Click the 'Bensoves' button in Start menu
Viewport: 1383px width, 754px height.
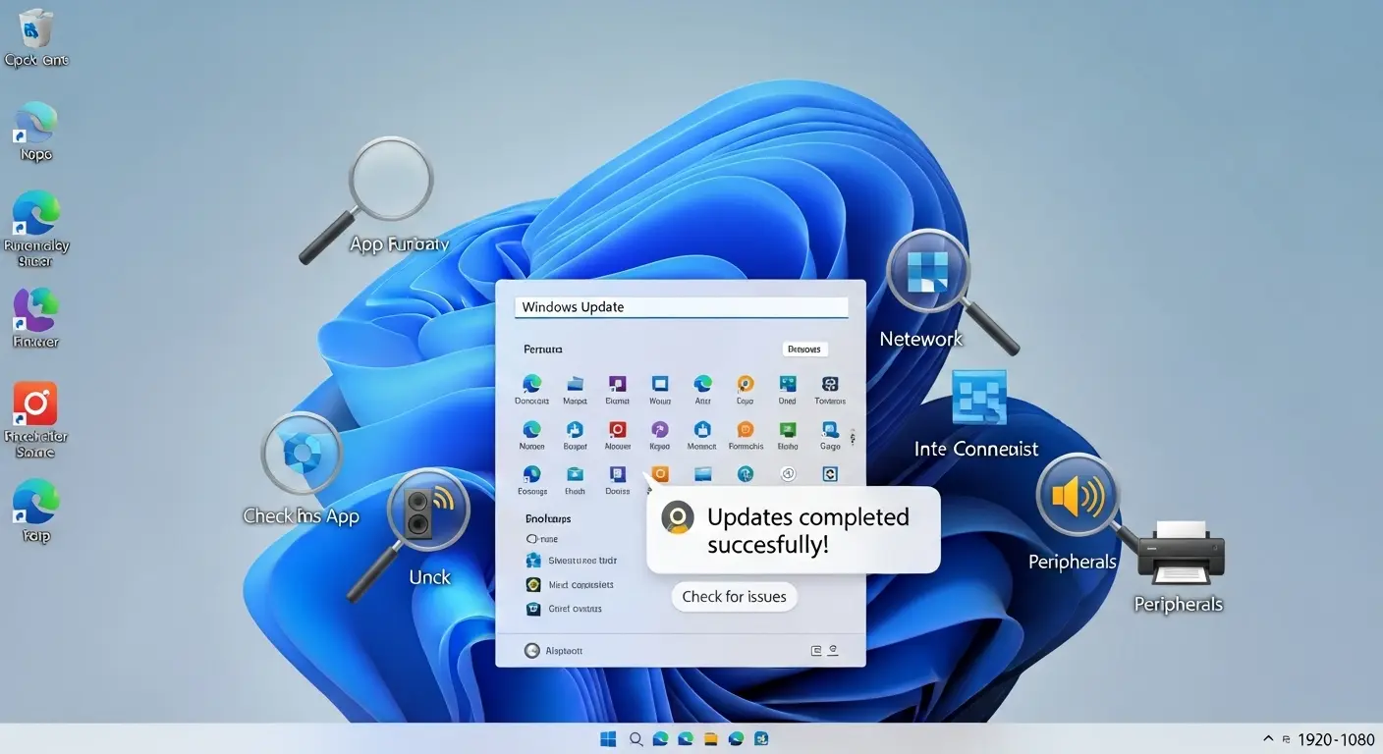tap(805, 349)
